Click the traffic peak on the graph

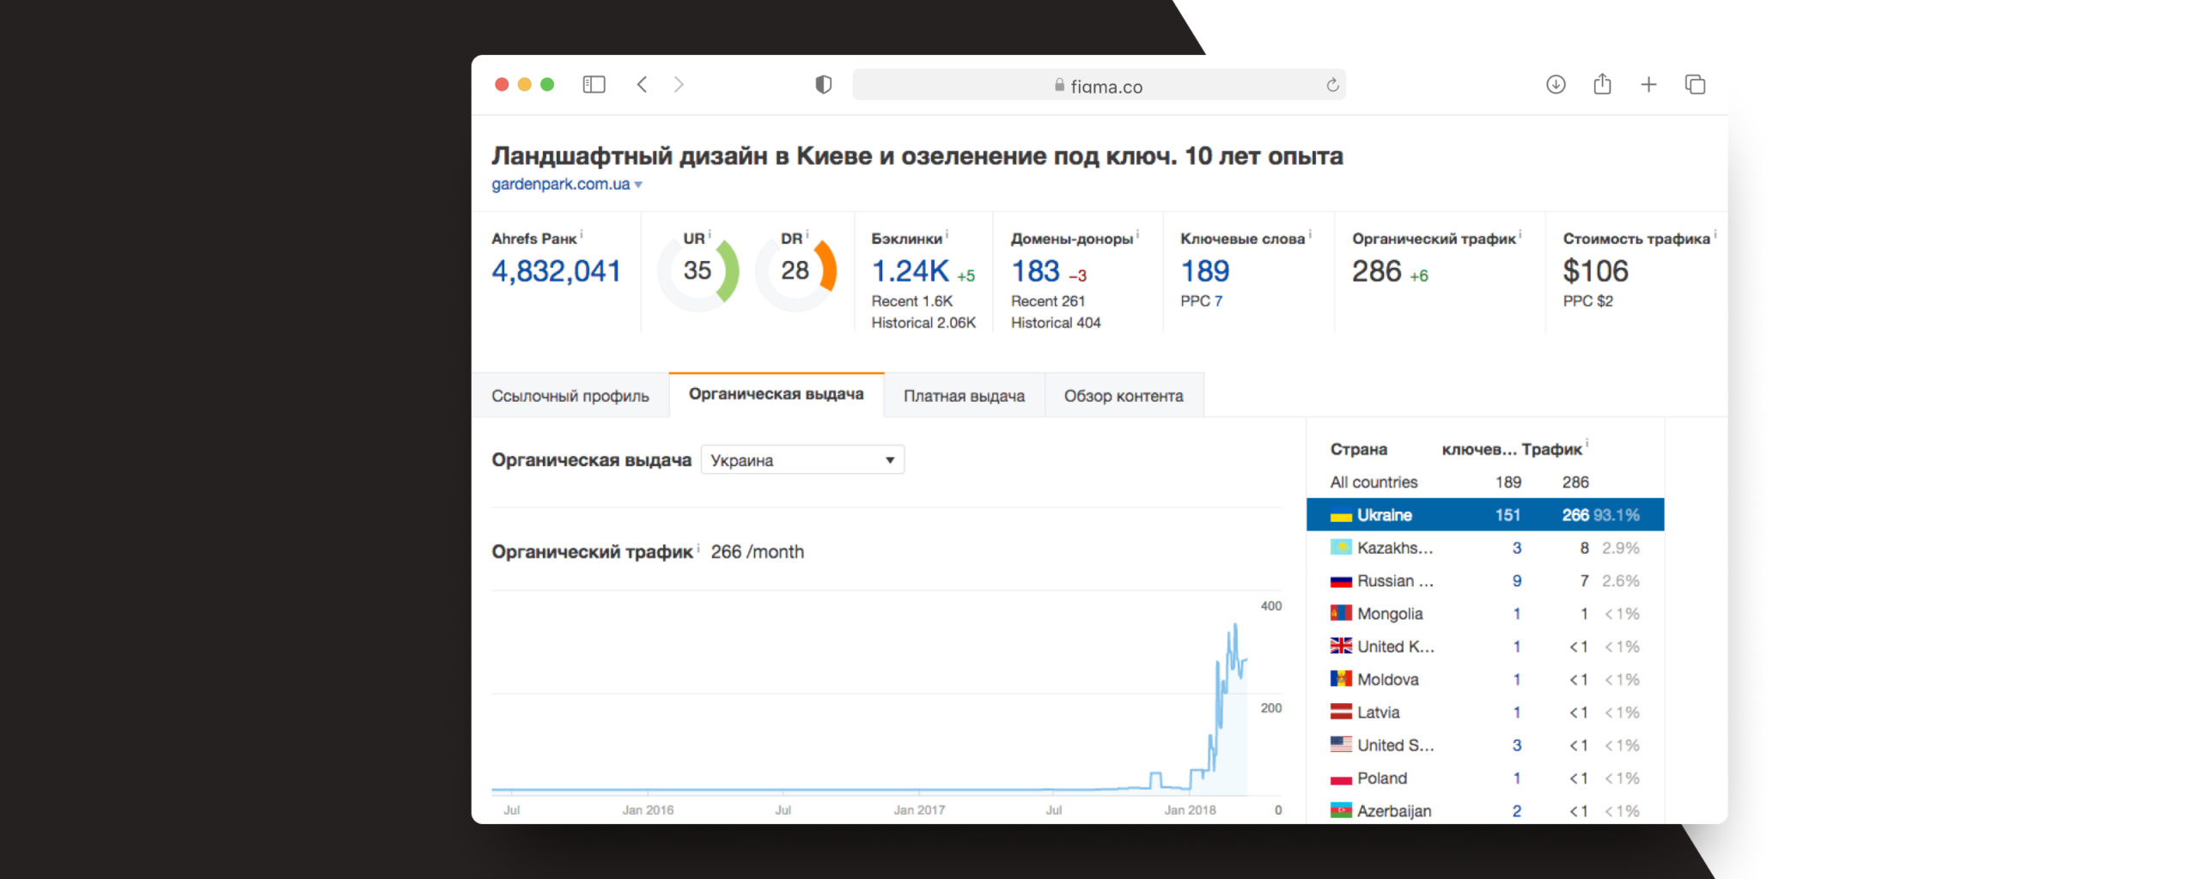1235,625
